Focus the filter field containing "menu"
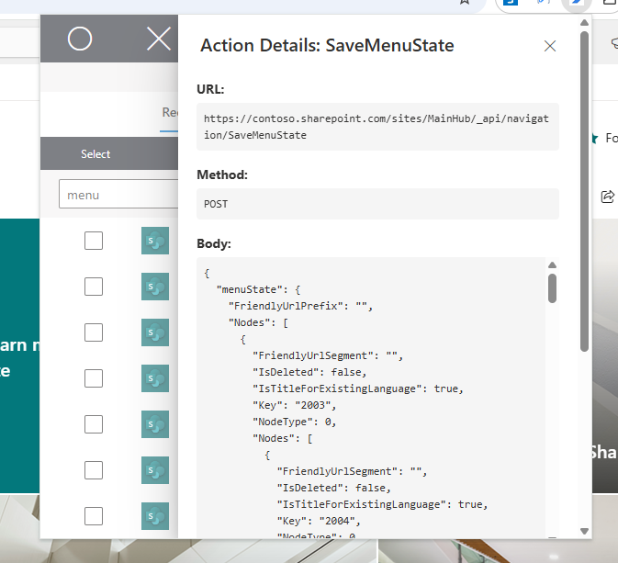This screenshot has width=618, height=563. 118,195
